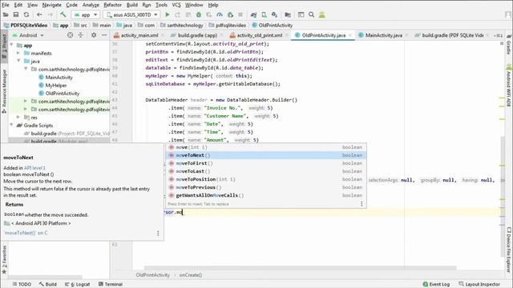
Task: Open the TODO tool window
Action: pos(22,284)
